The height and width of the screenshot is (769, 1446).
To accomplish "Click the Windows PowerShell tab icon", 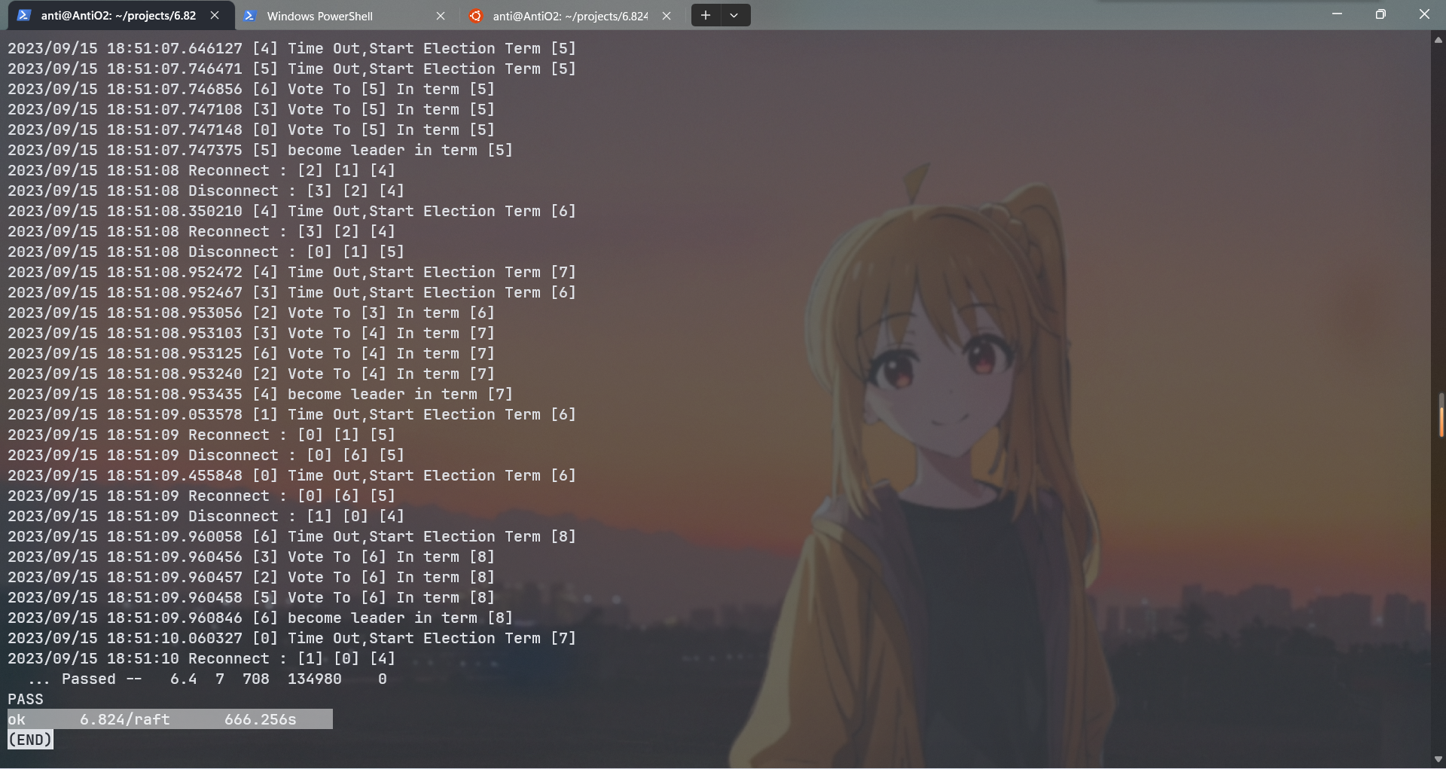I will 250,16.
